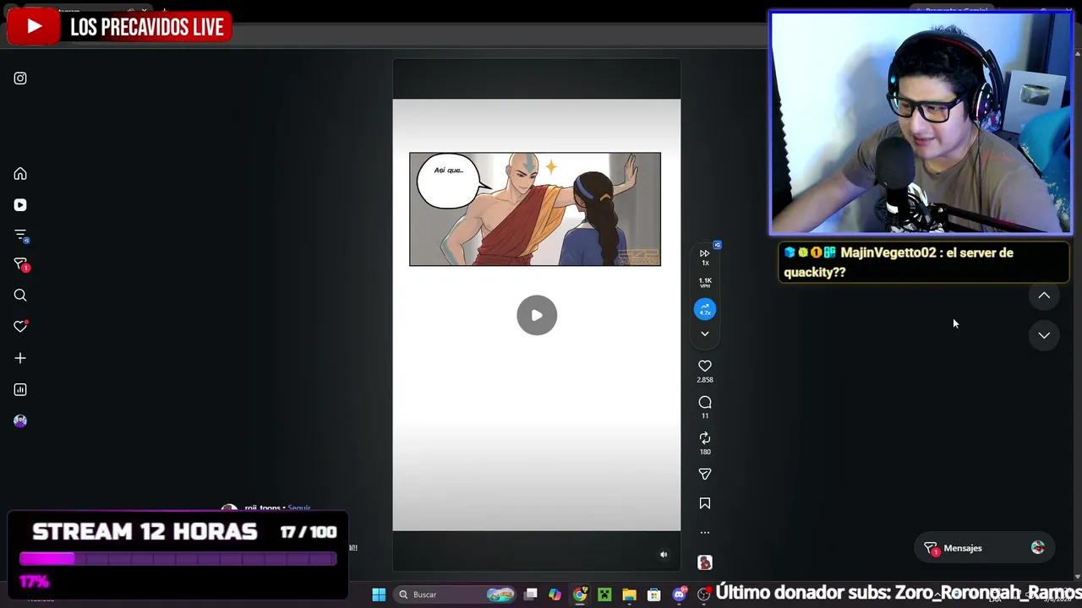Screen dimensions: 1082x608
Task: Open the messages icon in the left sidebar
Action: 20,265
